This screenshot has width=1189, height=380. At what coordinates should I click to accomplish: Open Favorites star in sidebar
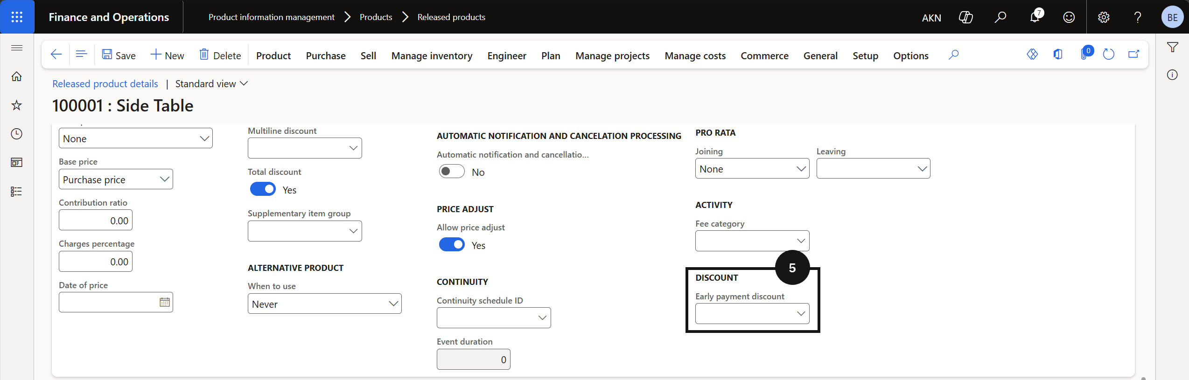[17, 105]
